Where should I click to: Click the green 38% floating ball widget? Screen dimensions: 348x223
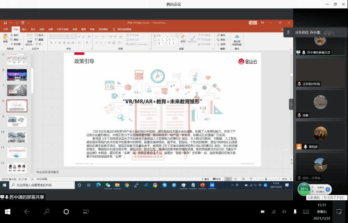pyautogui.click(x=304, y=189)
